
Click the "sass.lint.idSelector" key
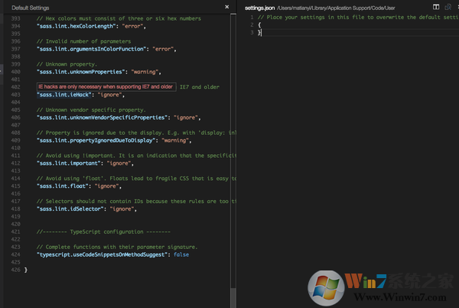tap(70, 209)
